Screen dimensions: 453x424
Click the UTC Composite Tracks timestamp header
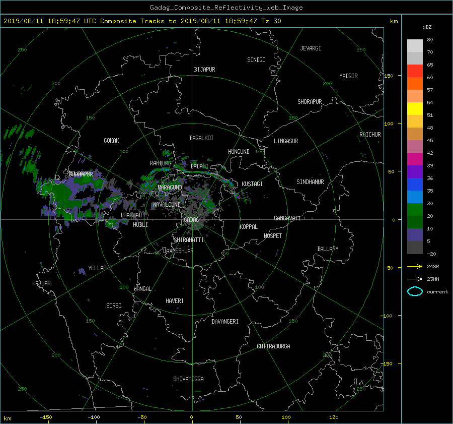(x=142, y=21)
